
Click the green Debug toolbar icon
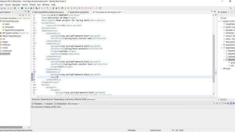tap(26, 8)
